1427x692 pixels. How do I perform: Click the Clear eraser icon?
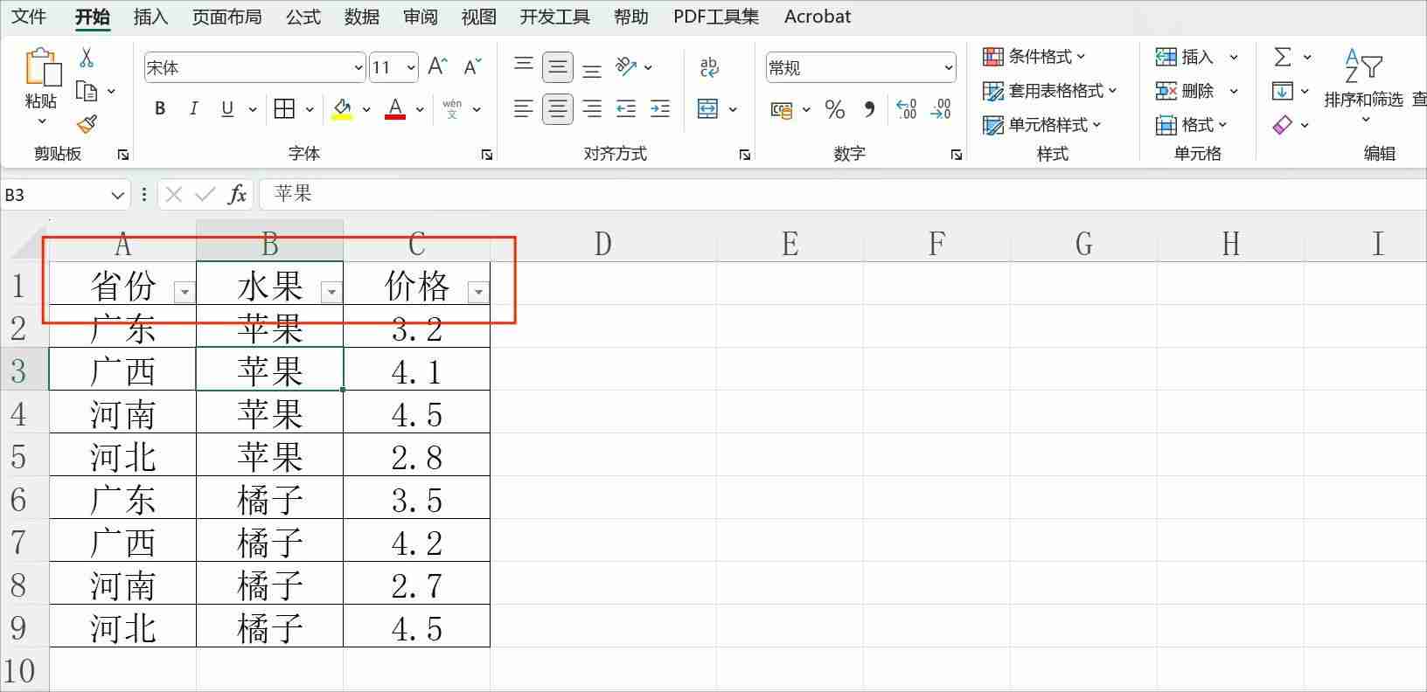point(1283,125)
